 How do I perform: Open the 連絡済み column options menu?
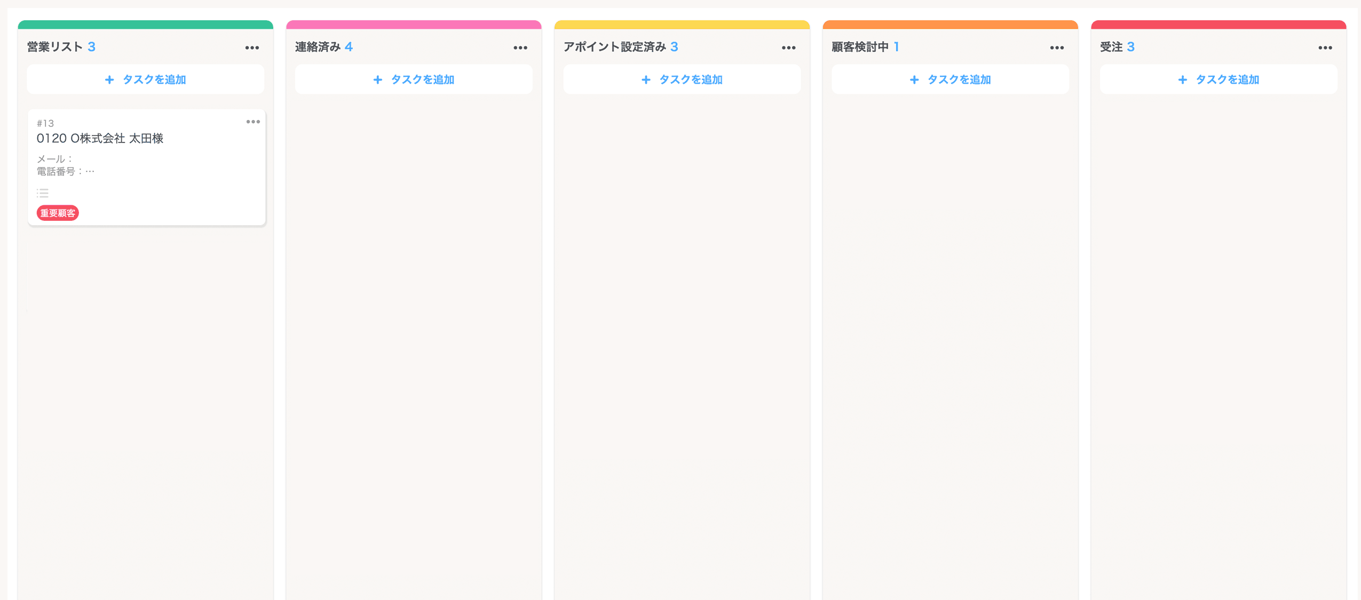520,47
